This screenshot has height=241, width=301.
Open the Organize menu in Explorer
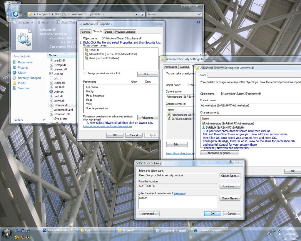(x=24, y=22)
